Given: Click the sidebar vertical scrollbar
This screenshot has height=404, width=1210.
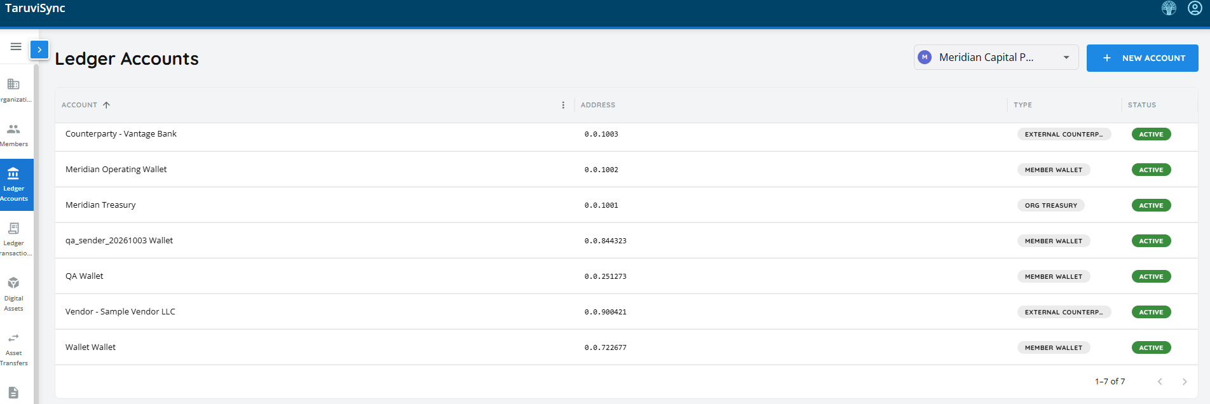Looking at the screenshot, I should (36, 234).
